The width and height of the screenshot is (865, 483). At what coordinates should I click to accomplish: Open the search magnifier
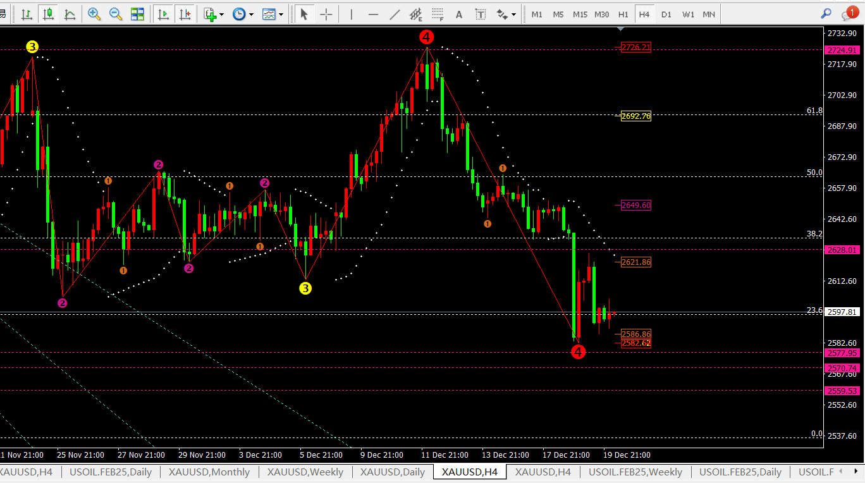point(826,14)
